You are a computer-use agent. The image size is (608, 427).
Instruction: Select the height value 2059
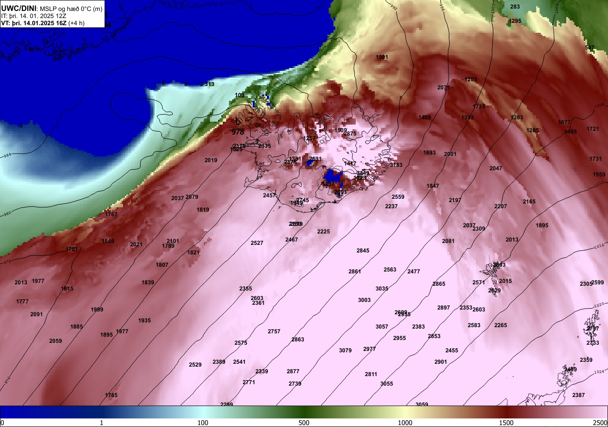click(56, 341)
